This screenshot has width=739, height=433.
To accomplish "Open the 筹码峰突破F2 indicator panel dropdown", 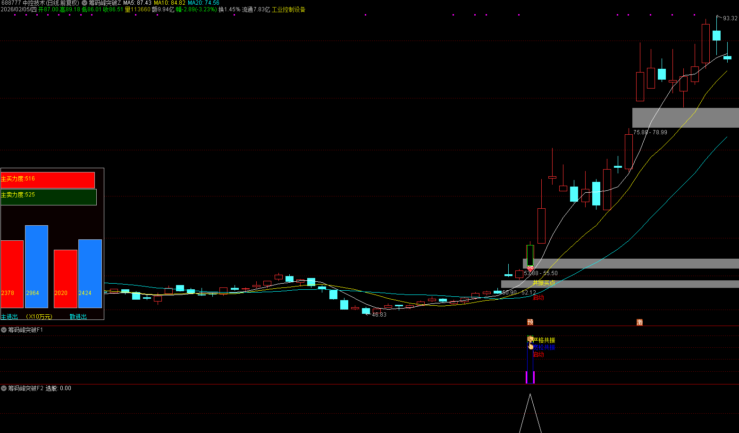I will coord(4,388).
